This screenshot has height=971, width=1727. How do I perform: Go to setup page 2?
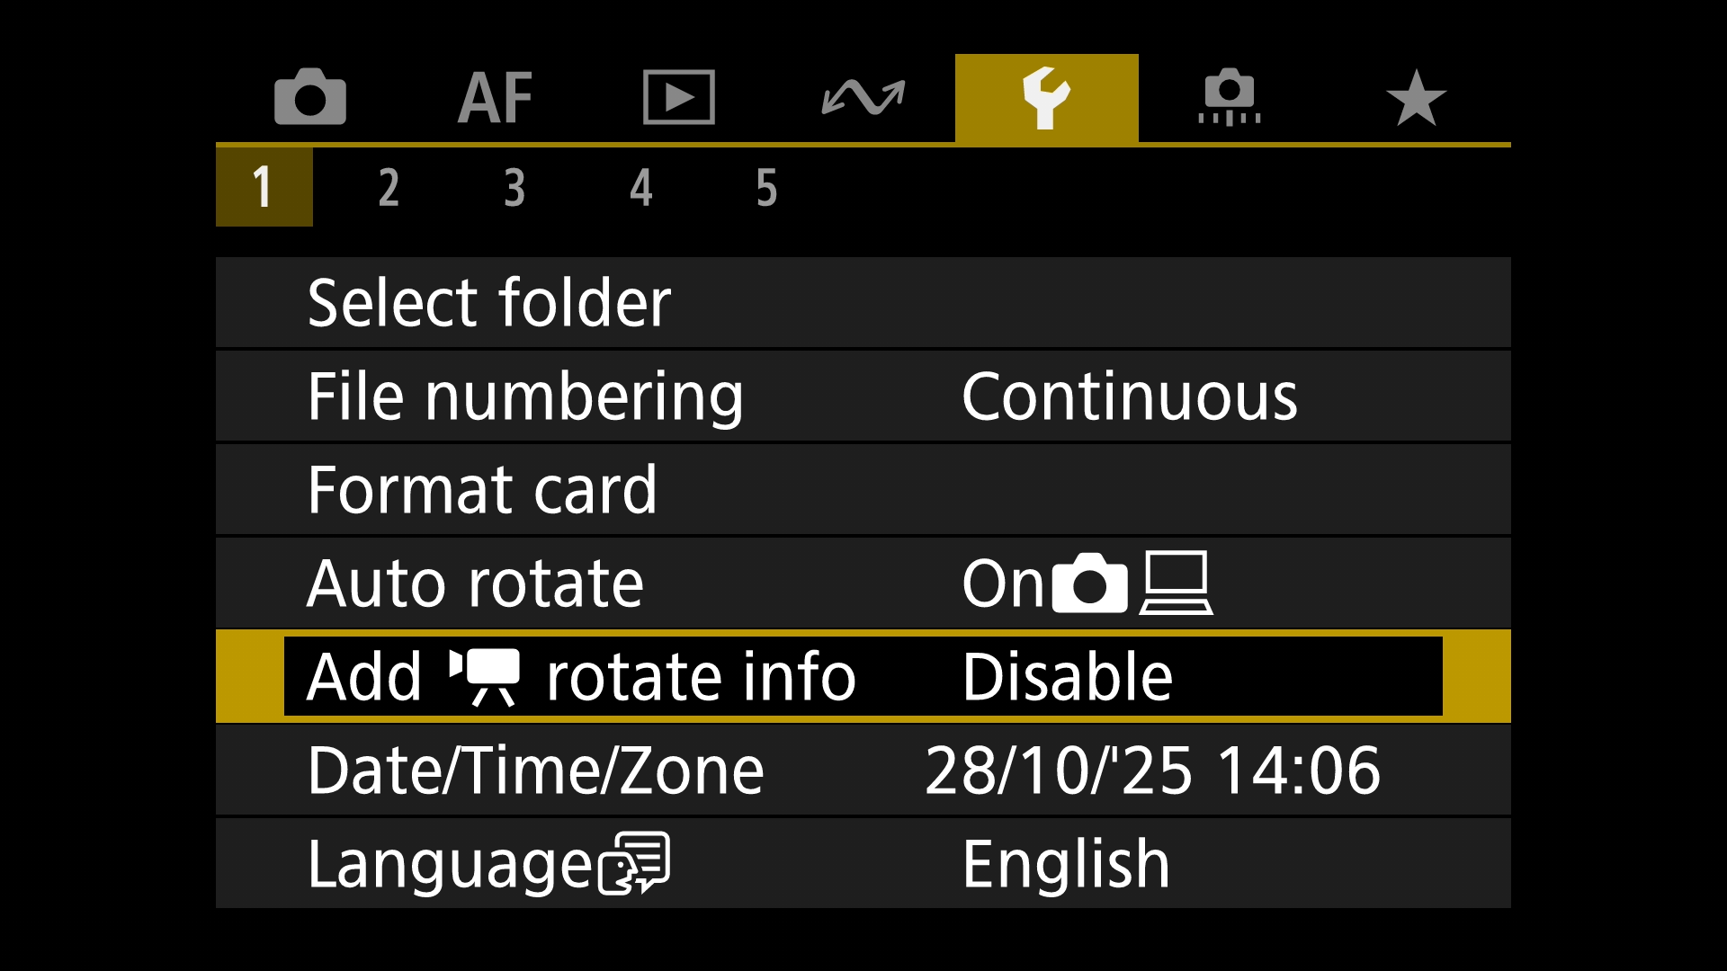(389, 188)
